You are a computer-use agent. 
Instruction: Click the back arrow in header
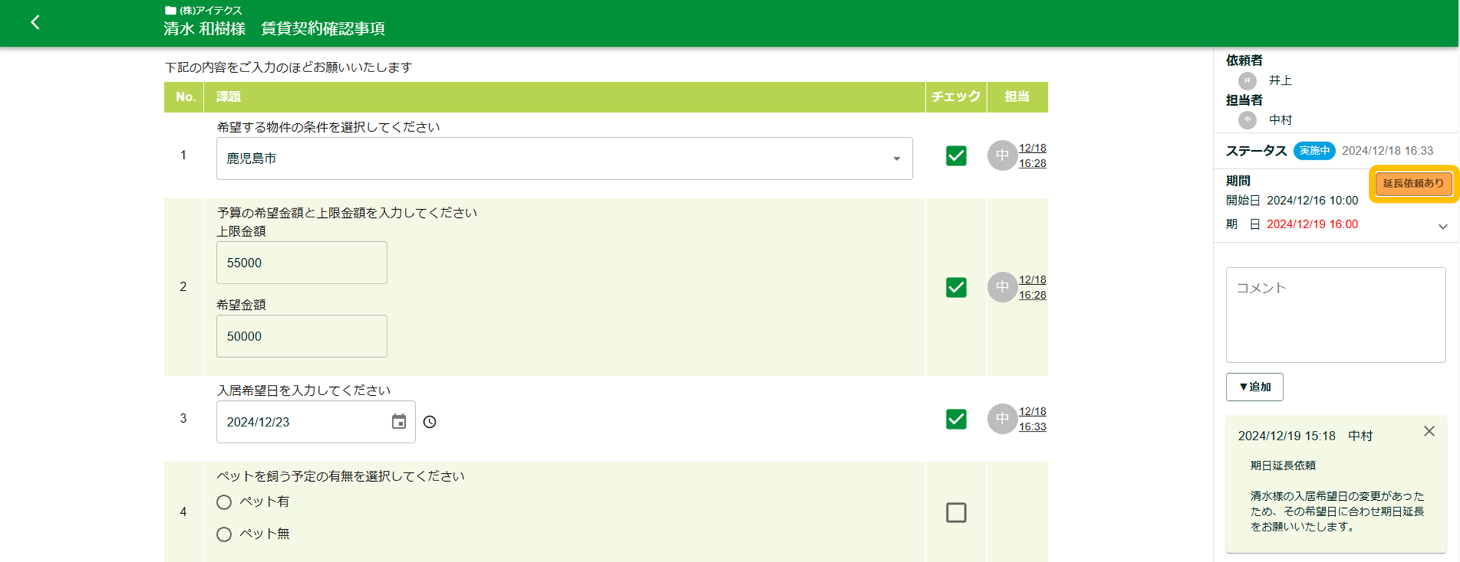point(35,23)
